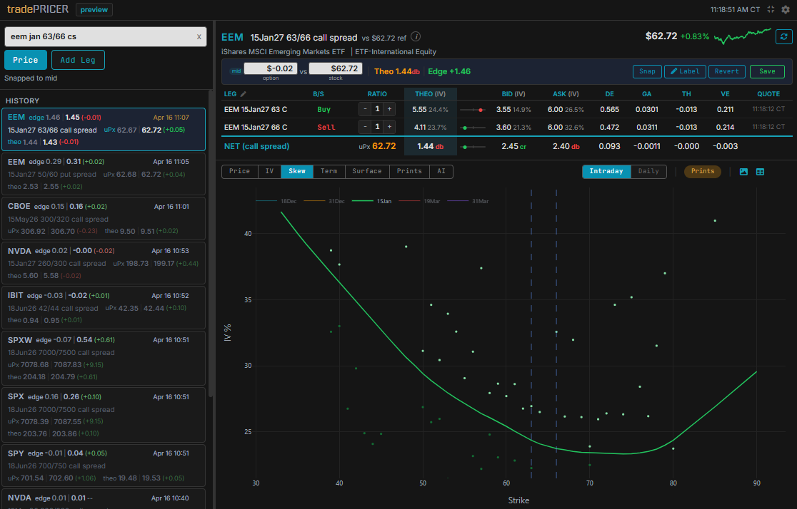Click the Price button

26,60
